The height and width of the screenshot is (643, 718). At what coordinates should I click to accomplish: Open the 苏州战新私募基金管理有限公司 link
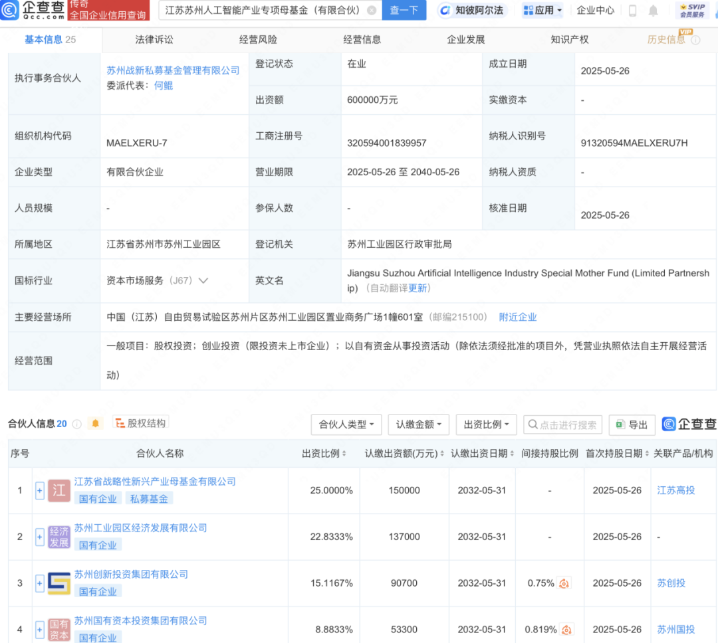(173, 70)
